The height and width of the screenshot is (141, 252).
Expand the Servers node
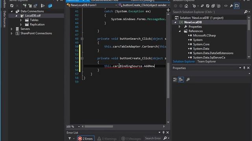[x=11, y=29]
